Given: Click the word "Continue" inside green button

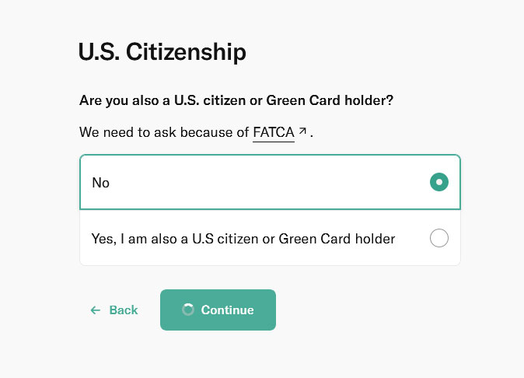Looking at the screenshot, I should coord(227,310).
